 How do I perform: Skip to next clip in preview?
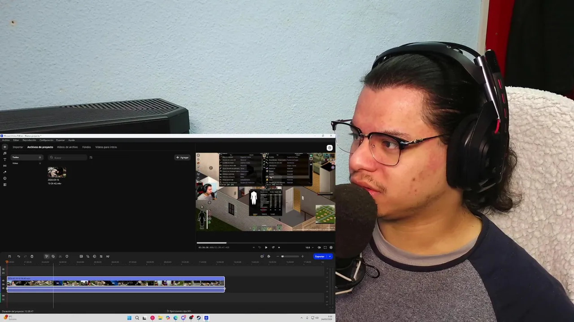[x=279, y=247]
